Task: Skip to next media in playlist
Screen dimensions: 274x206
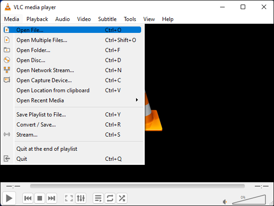Action: coord(52,198)
